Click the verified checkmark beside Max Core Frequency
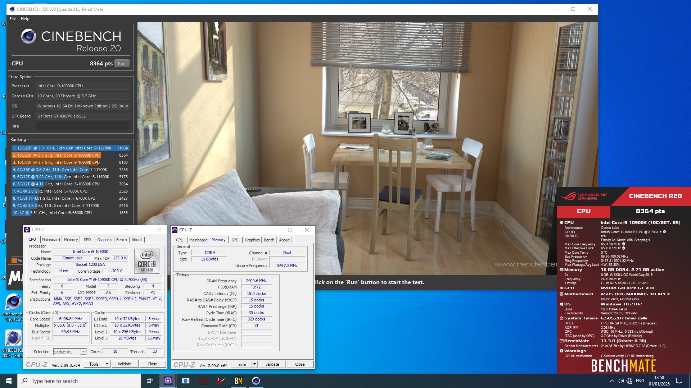The image size is (691, 388). click(624, 244)
